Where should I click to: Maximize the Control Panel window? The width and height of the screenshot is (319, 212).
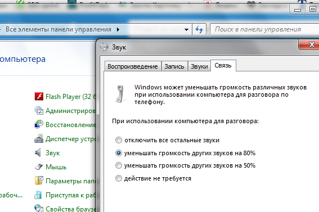(312, 10)
